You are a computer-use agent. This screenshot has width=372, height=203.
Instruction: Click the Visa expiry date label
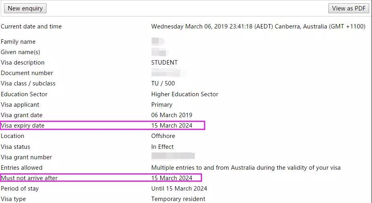tap(22, 126)
